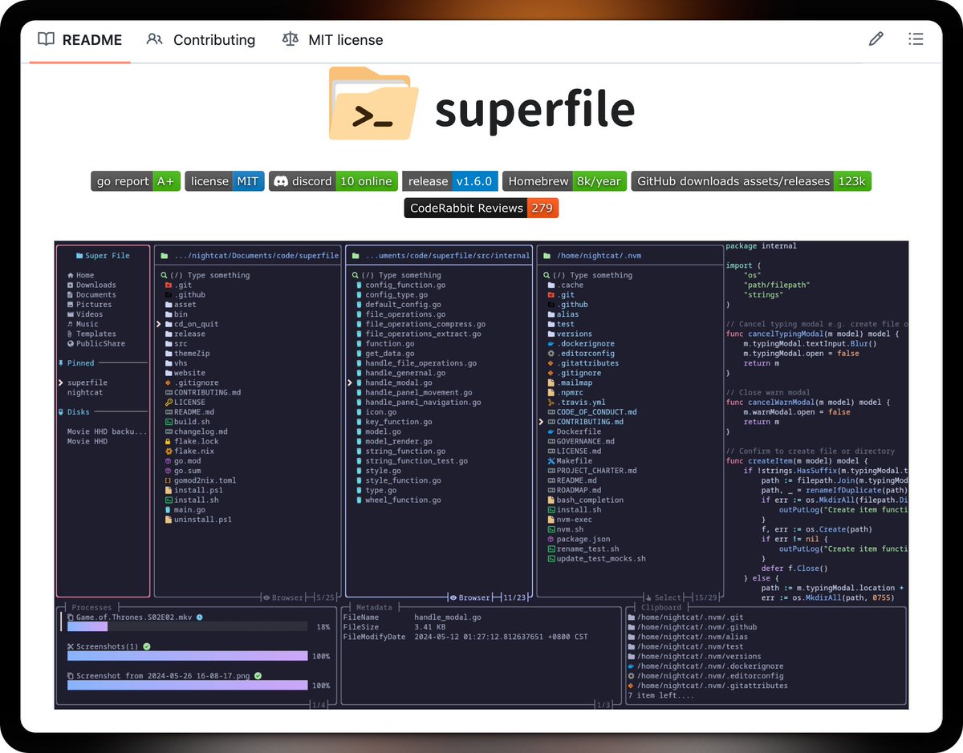Click the pin icon beside Pinned
This screenshot has width=963, height=753.
point(60,363)
